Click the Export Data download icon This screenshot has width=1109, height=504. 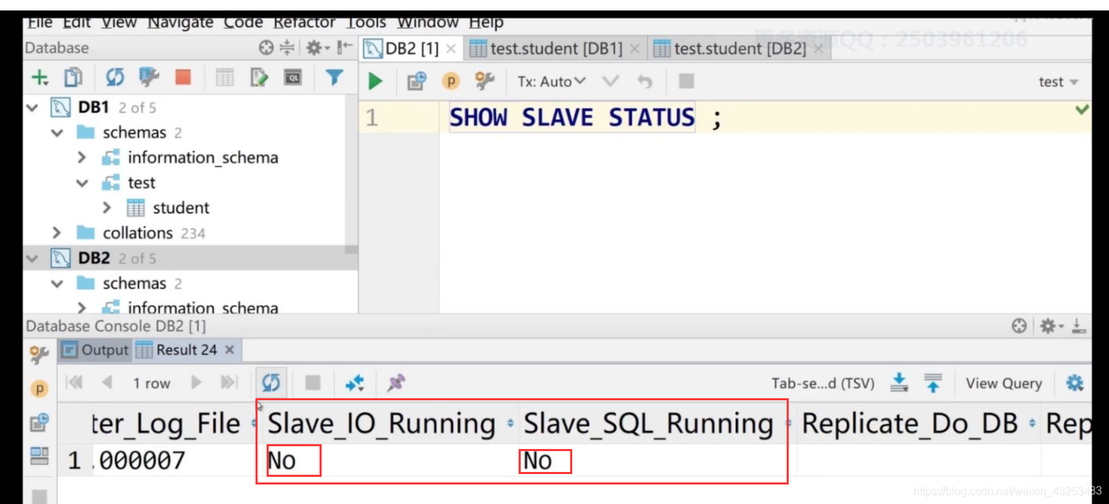coord(899,382)
